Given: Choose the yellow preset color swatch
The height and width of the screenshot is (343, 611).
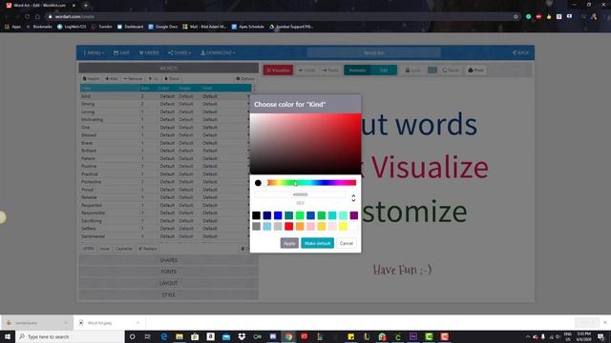Looking at the screenshot, I should 343,227.
